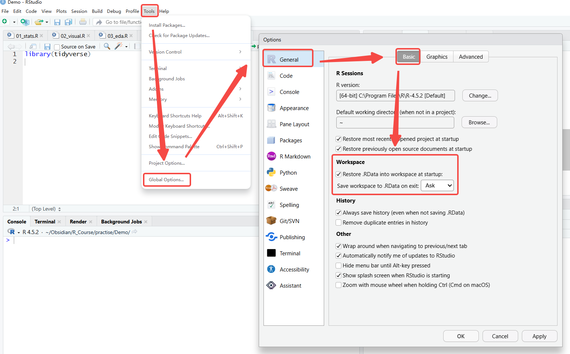Click the find/replace magnifier in editor toolbar

(x=107, y=46)
